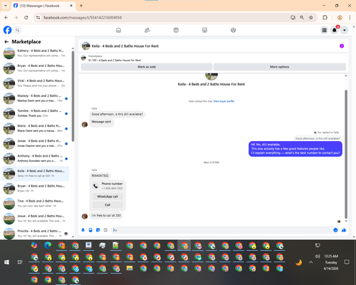Open Kathery's conversation in the list

tap(36, 53)
